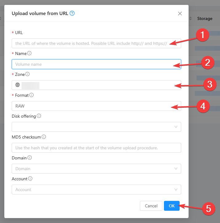The image size is (220, 223).
Task: Click the Storage column header
Action: (x=205, y=18)
